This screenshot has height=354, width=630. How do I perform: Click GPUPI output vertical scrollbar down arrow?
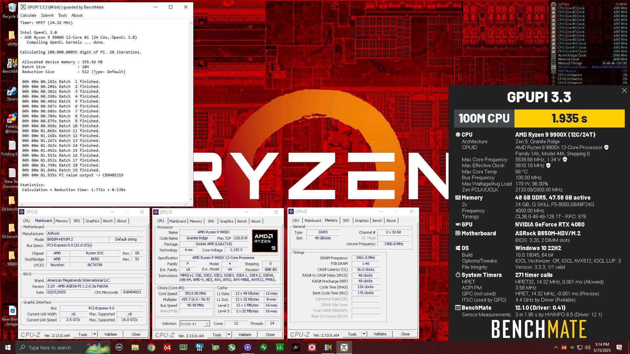pyautogui.click(x=191, y=199)
